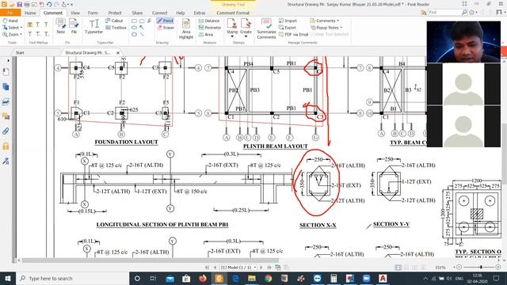Switch to the Protect ribbon tab
Screen dimensions: 507x285
tap(115, 13)
